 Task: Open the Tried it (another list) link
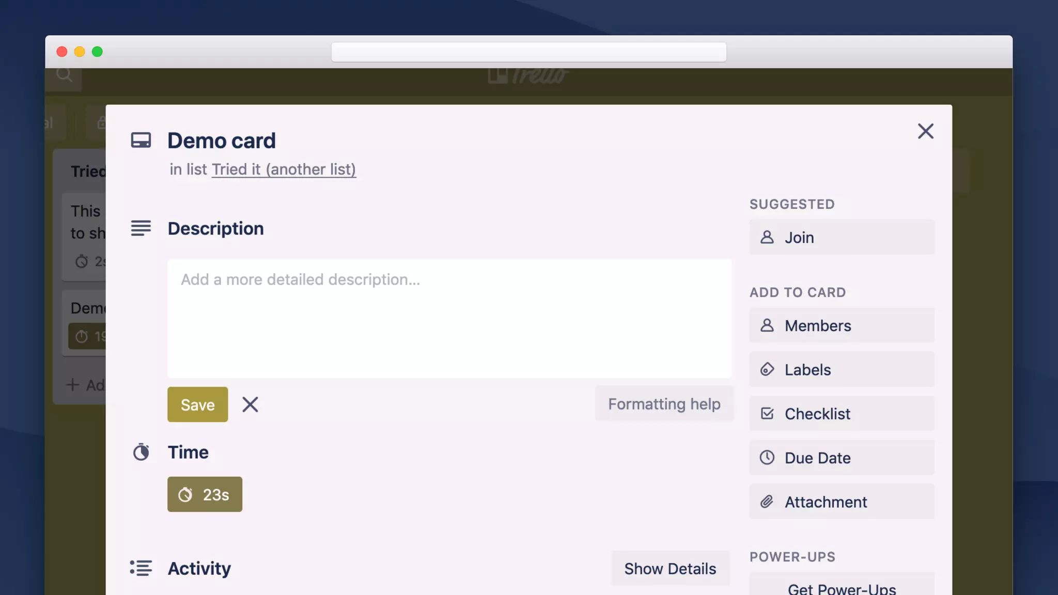click(x=284, y=169)
